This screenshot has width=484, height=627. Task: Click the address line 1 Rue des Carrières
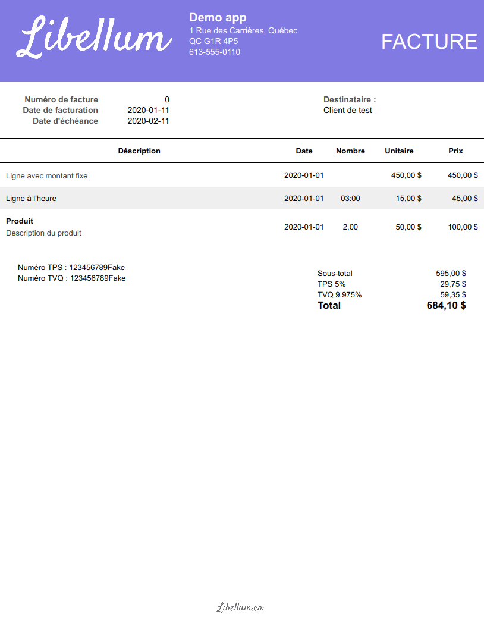click(243, 30)
